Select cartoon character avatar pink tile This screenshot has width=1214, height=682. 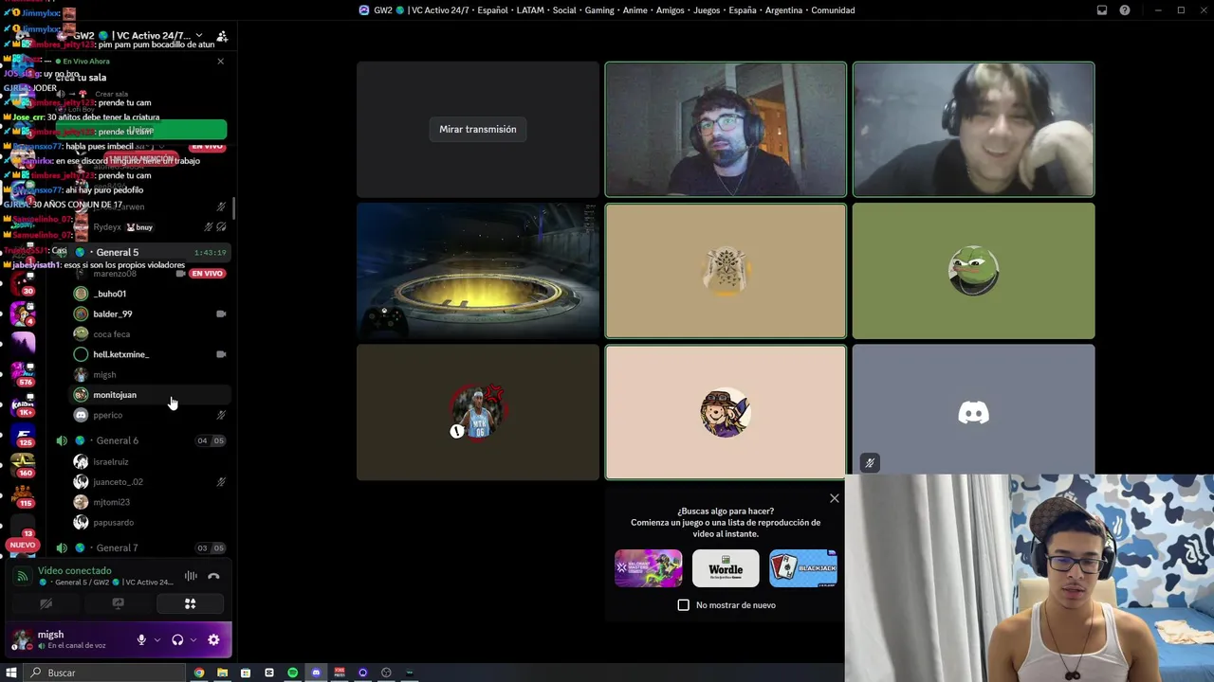[x=726, y=412]
